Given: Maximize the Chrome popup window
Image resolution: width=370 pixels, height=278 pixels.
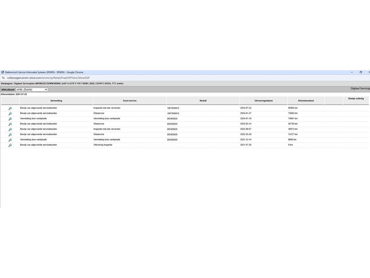Looking at the screenshot, I should point(360,72).
